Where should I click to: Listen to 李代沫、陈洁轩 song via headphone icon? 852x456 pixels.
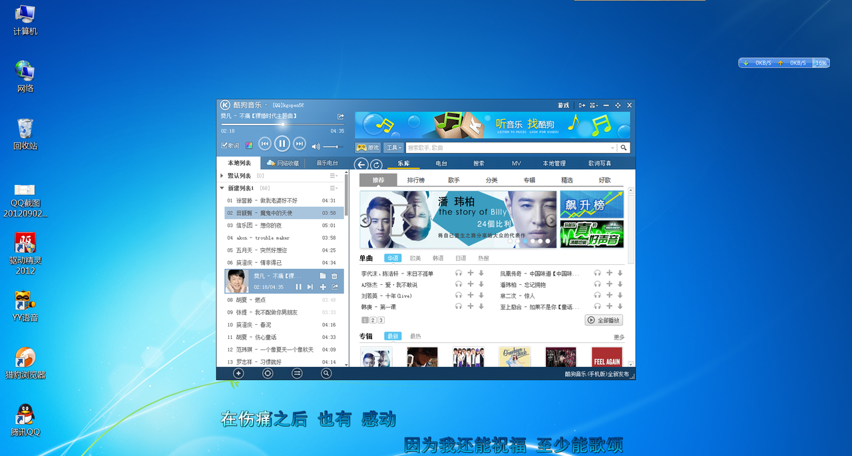coord(459,274)
